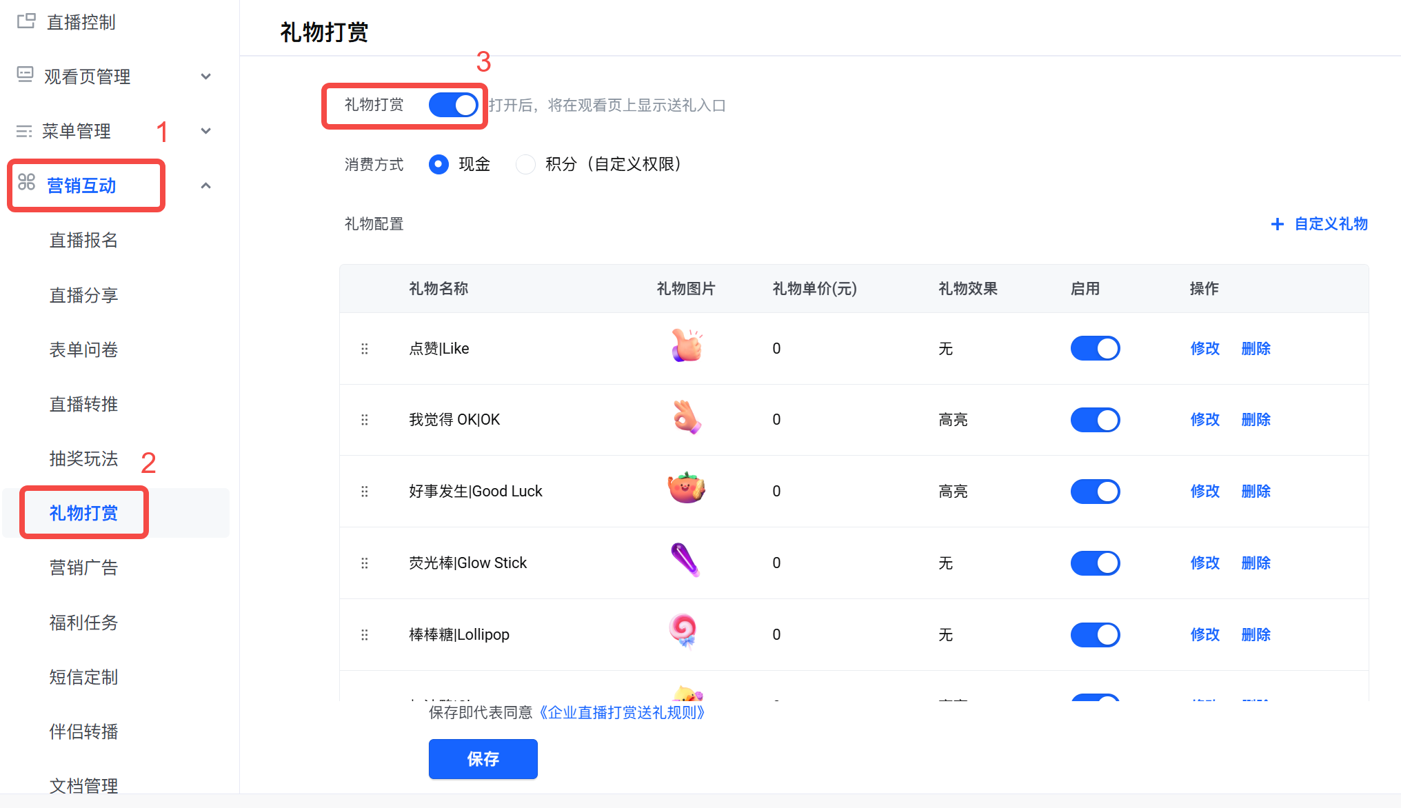Viewport: 1401px width, 808px height.
Task: Click the blue 保存 button
Action: pyautogui.click(x=483, y=759)
